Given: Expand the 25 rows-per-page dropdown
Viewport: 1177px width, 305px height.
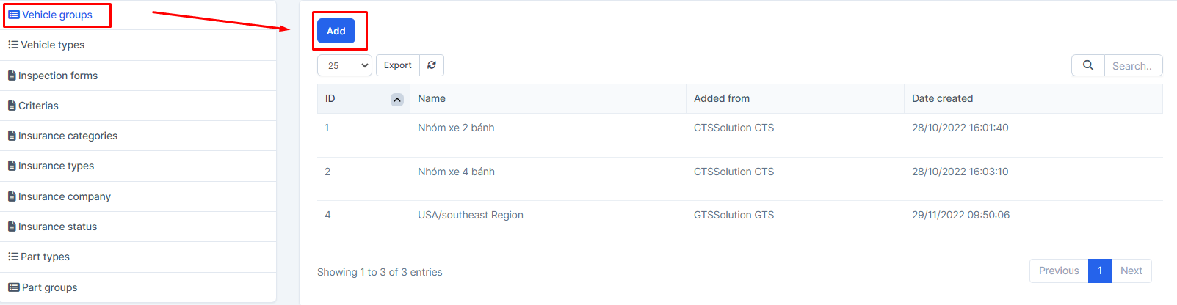Looking at the screenshot, I should click(x=344, y=65).
